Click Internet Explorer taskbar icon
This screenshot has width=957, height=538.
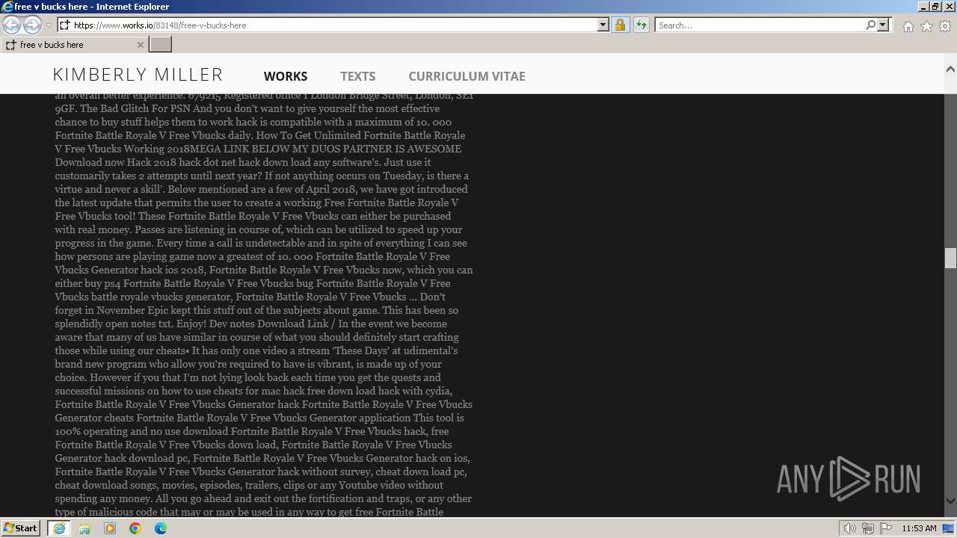59,528
